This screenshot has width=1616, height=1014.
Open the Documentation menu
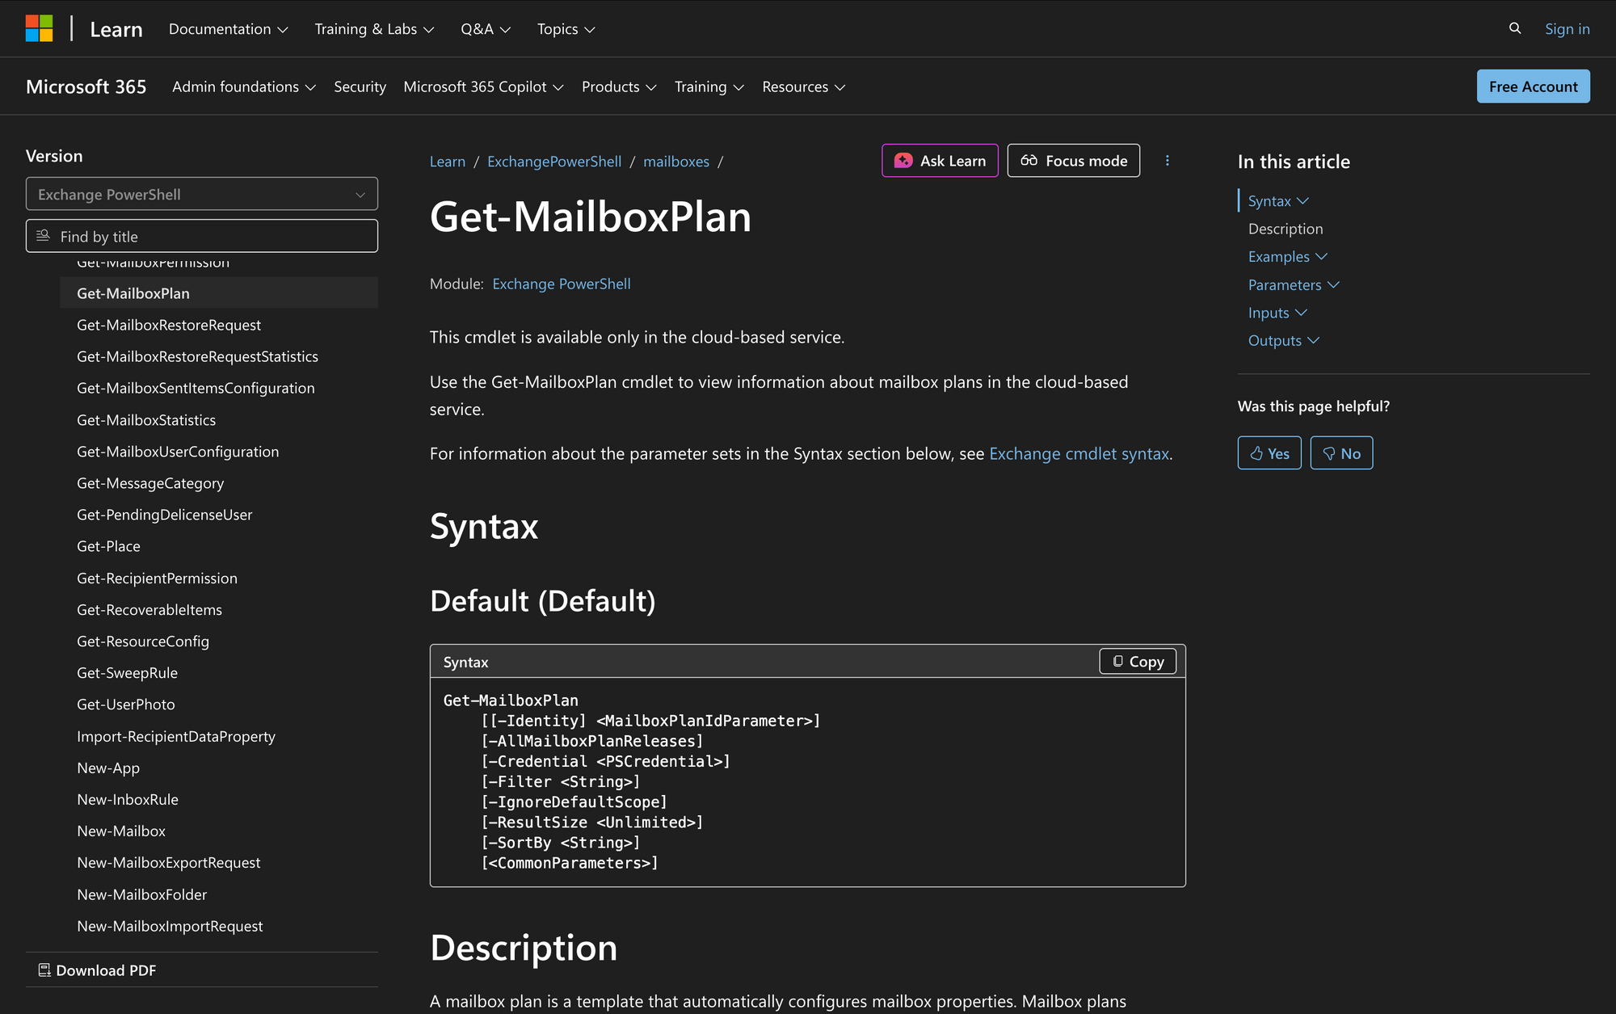pos(228,28)
